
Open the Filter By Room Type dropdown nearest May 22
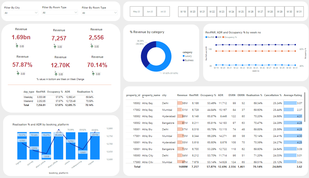99,13
